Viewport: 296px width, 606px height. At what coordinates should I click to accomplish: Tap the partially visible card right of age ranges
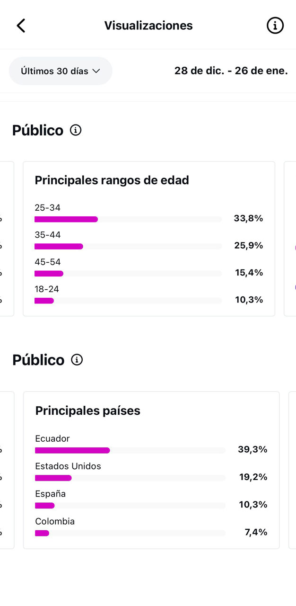pos(290,239)
